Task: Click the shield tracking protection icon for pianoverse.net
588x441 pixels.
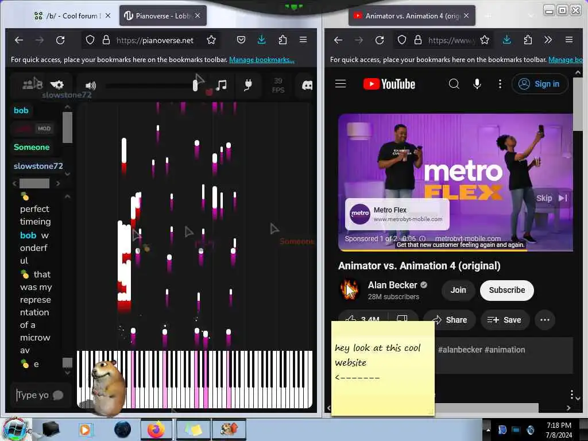Action: coord(90,40)
